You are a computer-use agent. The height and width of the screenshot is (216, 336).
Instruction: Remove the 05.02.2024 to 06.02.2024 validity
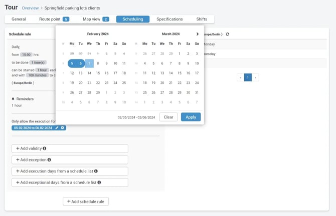(x=62, y=128)
